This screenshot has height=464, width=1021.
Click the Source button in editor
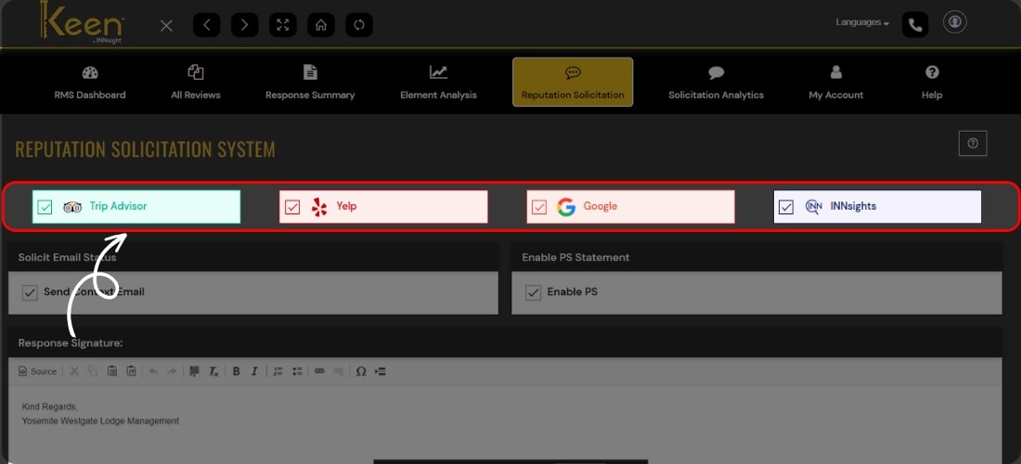click(37, 371)
